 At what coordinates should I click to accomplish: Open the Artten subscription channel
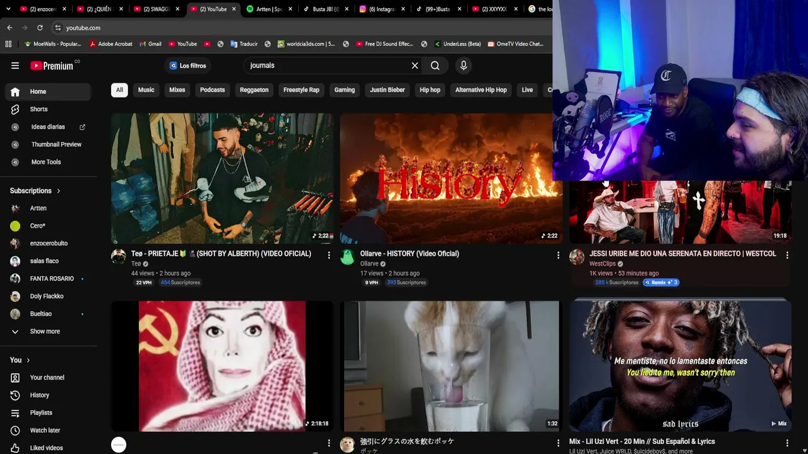pos(49,208)
